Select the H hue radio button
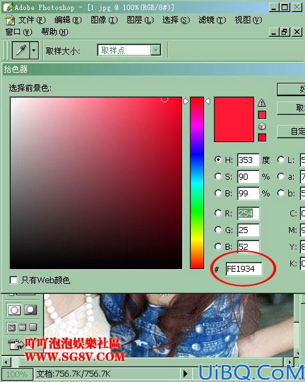Screen dimensions: 305x382 tap(218, 160)
